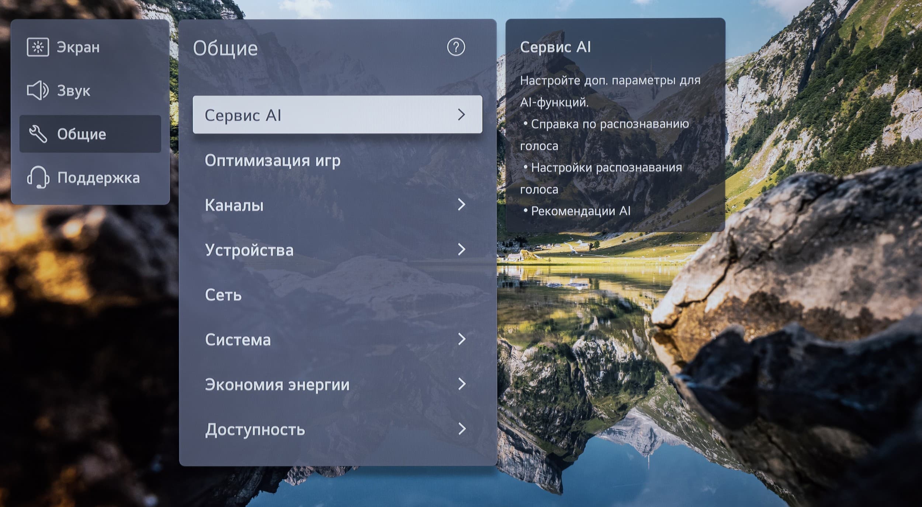Open the Поддержка section
The height and width of the screenshot is (507, 922).
tap(98, 178)
